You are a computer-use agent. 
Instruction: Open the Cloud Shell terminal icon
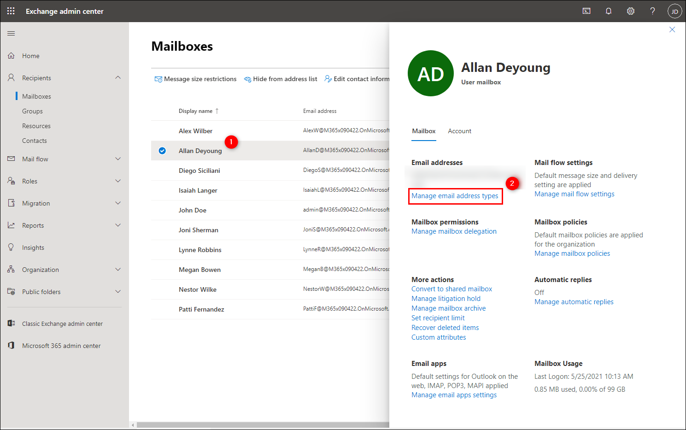tap(586, 11)
